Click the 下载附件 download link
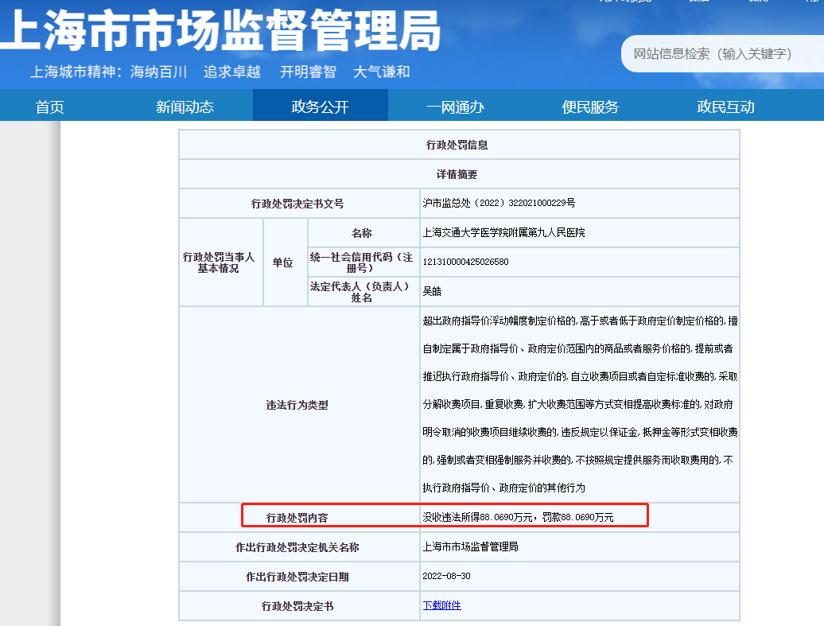824x626 pixels. point(441,605)
